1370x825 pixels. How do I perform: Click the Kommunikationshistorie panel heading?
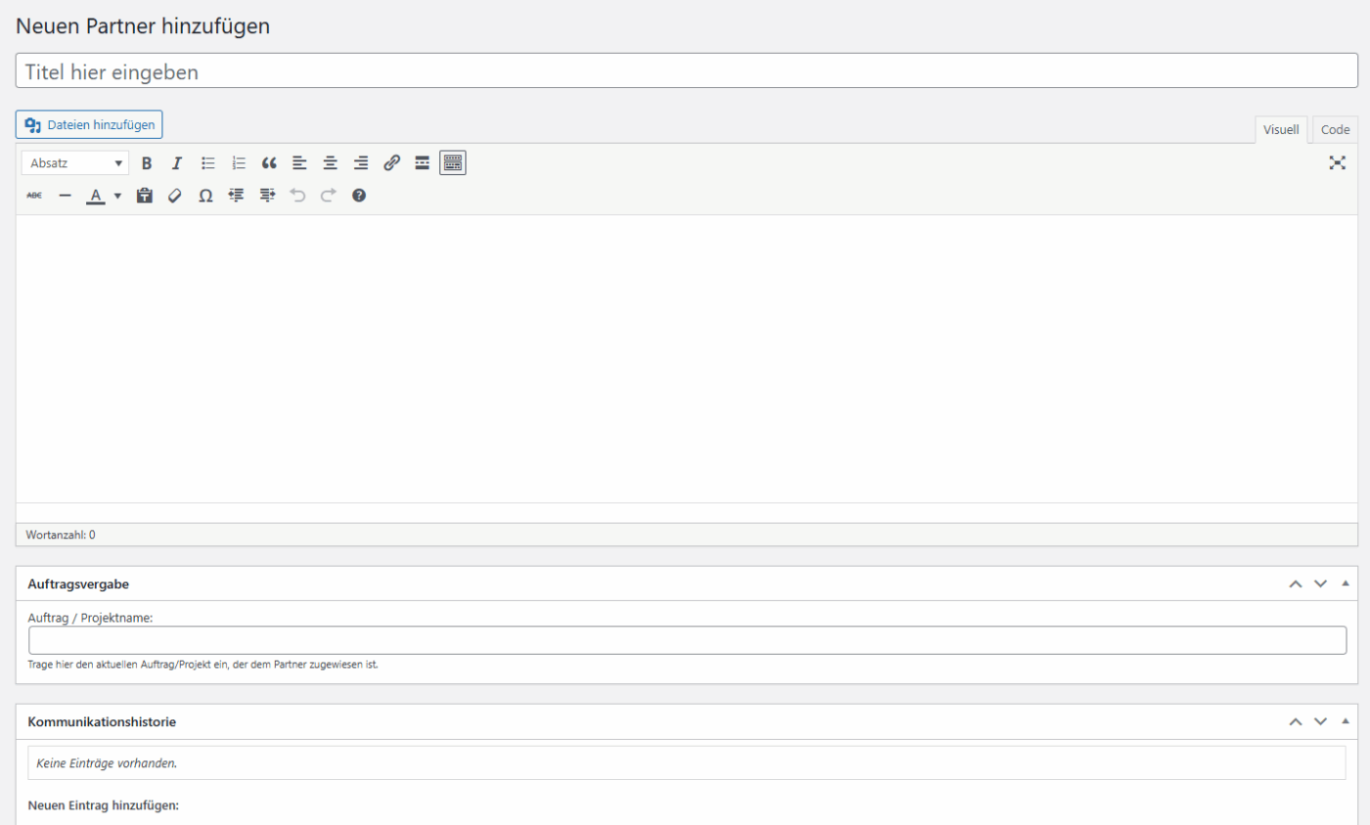[x=102, y=721]
